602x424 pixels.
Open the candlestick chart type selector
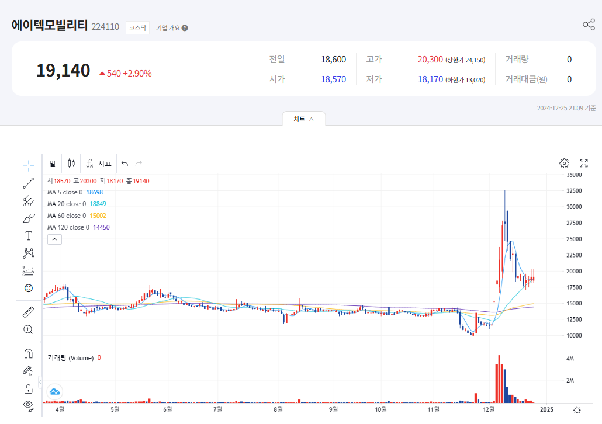[x=71, y=164]
